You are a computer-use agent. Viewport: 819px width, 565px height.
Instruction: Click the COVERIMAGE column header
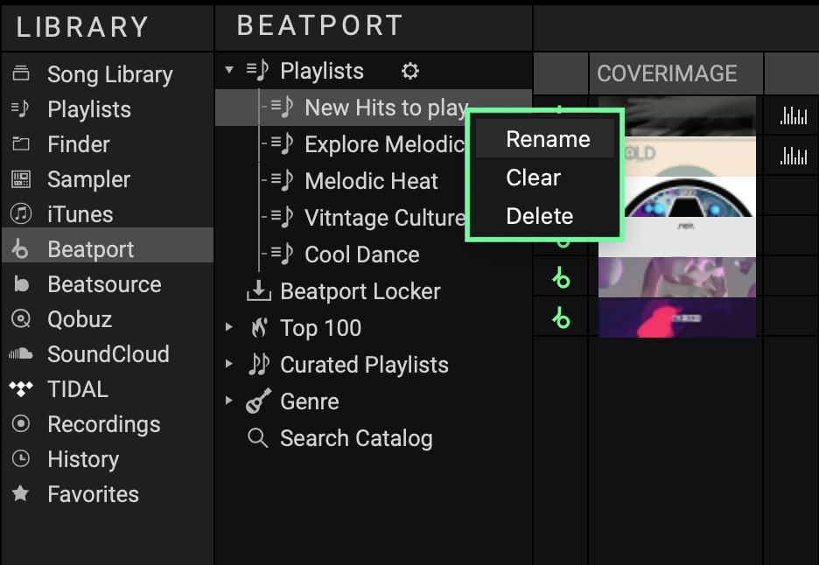[667, 74]
